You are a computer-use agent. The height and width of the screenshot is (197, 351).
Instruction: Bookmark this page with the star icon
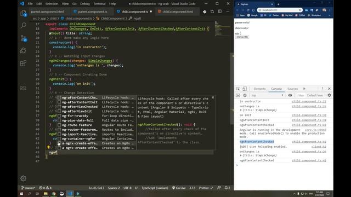[300, 10]
